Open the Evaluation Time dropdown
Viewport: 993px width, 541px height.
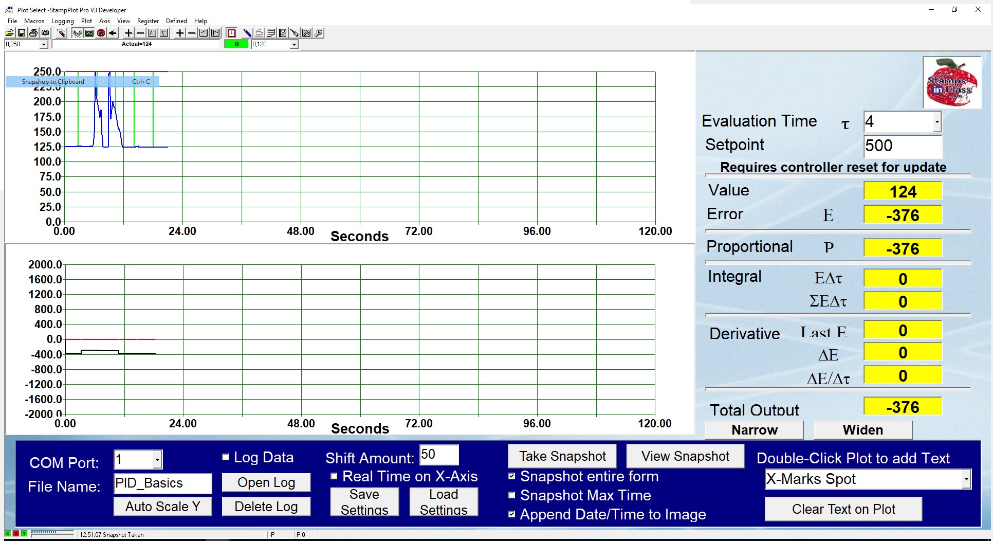click(937, 122)
